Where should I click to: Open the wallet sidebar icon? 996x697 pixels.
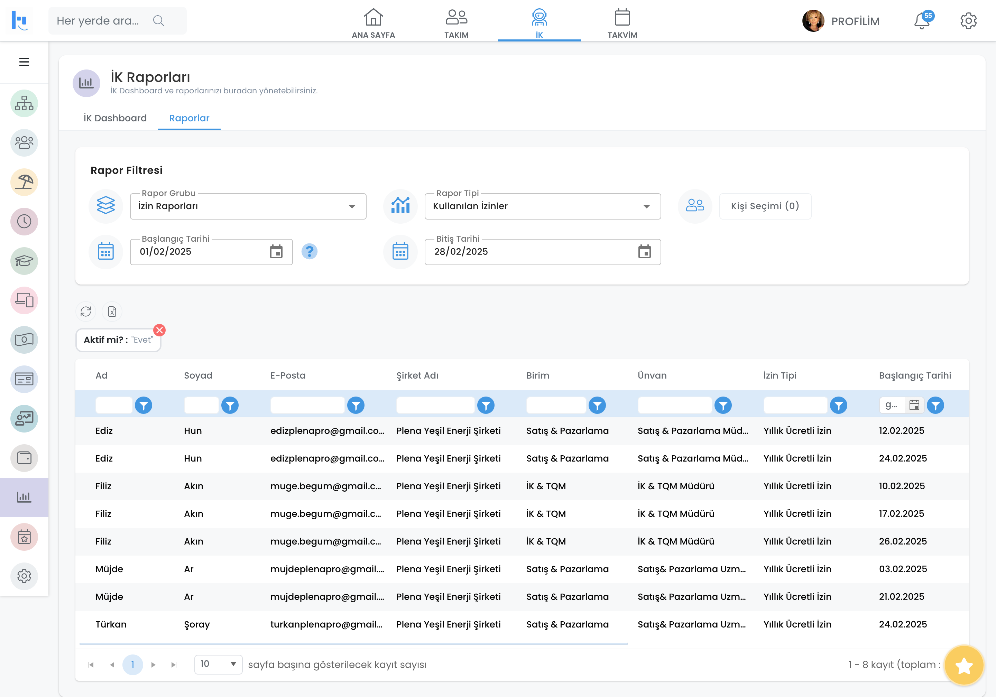tap(24, 458)
